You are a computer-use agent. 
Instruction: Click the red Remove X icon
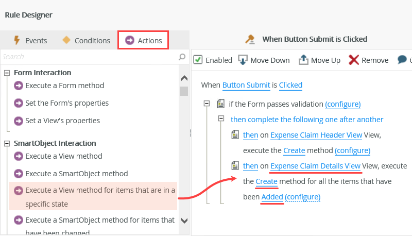click(x=354, y=60)
